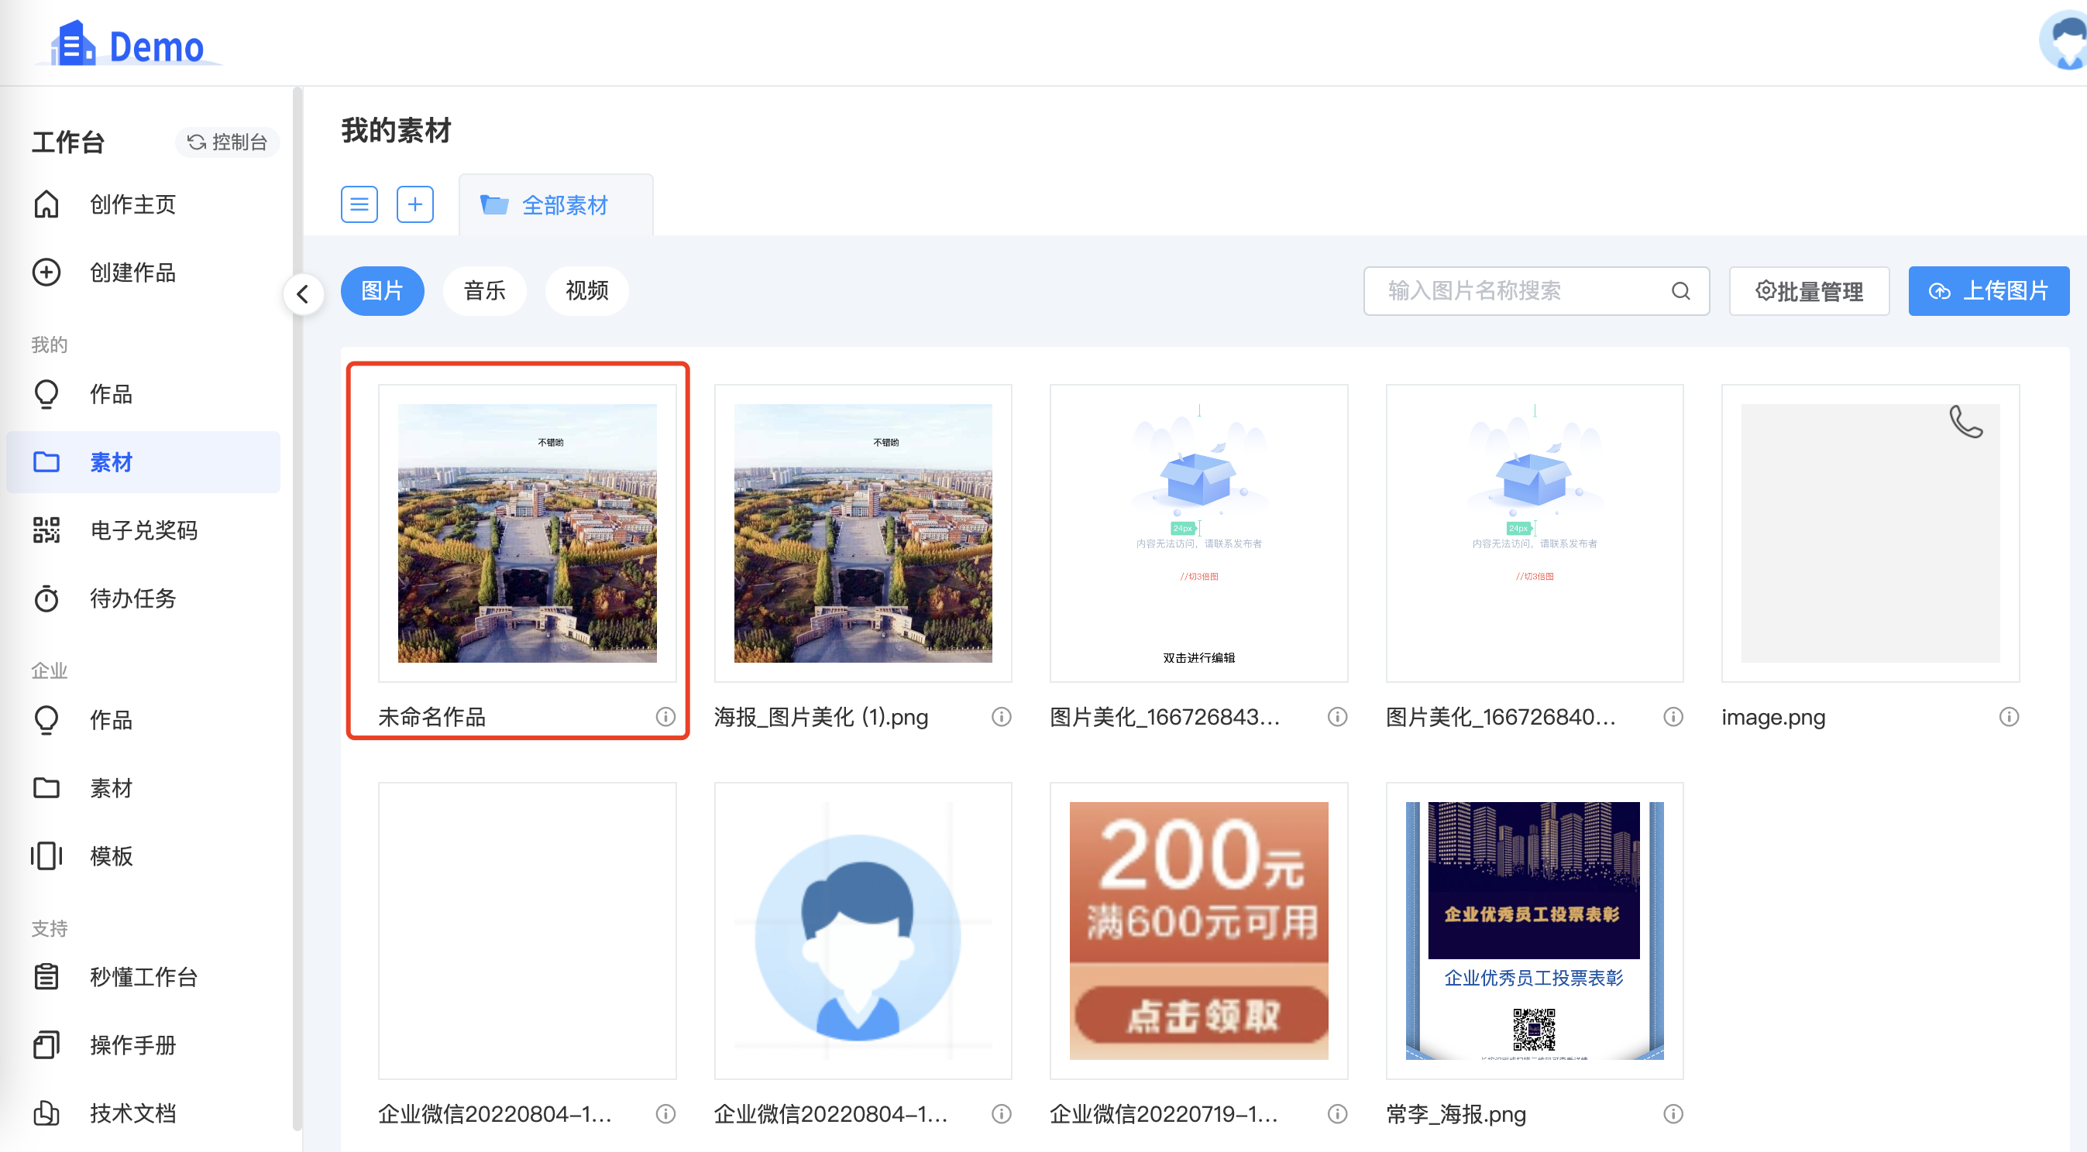2087x1152 pixels.
Task: Switch to the 音乐 tab
Action: [484, 290]
